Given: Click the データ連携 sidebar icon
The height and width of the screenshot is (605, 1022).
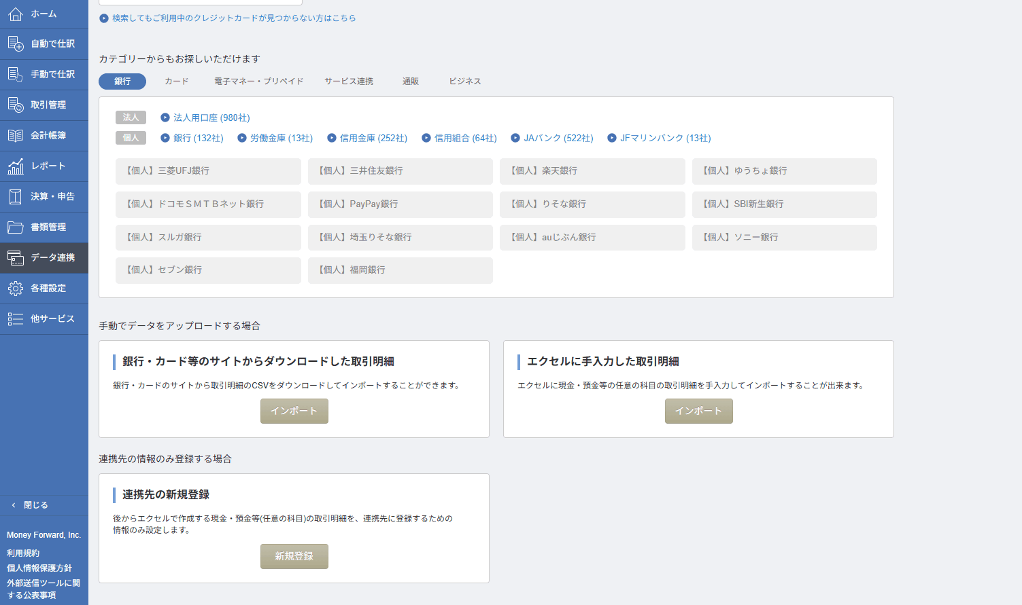Looking at the screenshot, I should [x=16, y=257].
